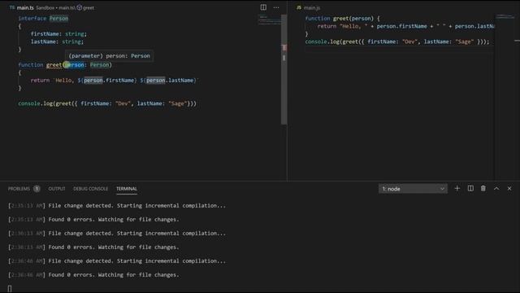
Task: Click '"Sage"' string in main.ts
Action: (178, 103)
